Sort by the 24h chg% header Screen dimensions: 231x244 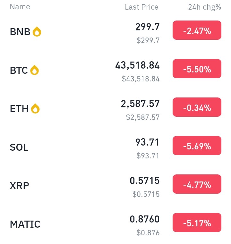coord(204,7)
